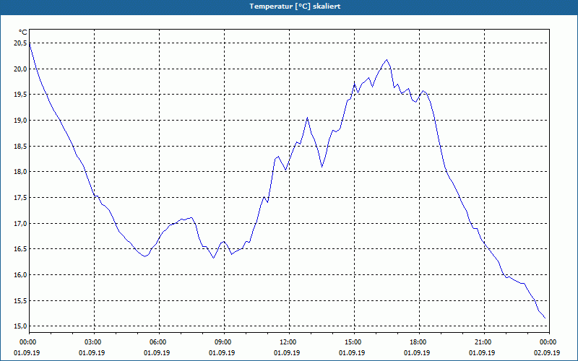Select the 18,0 y-axis value
This screenshot has width=578, height=361.
[x=20, y=172]
